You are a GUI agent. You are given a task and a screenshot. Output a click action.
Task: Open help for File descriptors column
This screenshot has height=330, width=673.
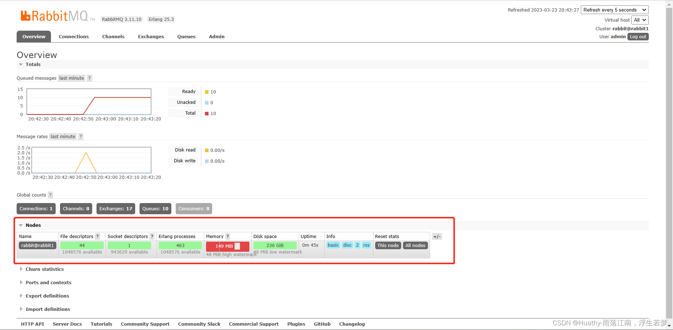click(97, 237)
